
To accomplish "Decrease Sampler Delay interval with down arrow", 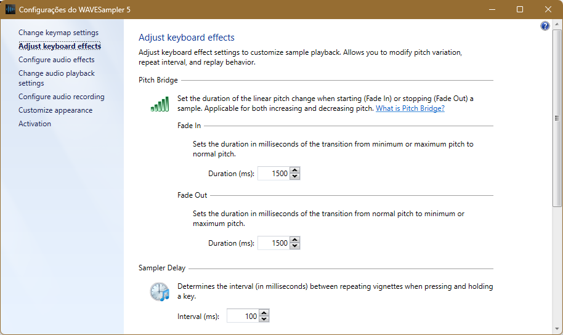I will pyautogui.click(x=264, y=319).
